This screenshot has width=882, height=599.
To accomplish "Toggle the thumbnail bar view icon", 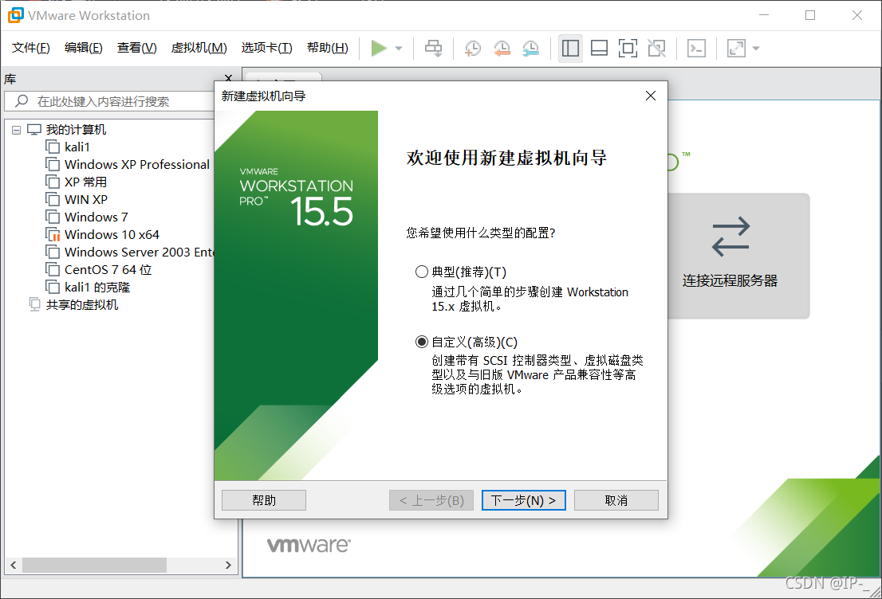I will tap(599, 49).
